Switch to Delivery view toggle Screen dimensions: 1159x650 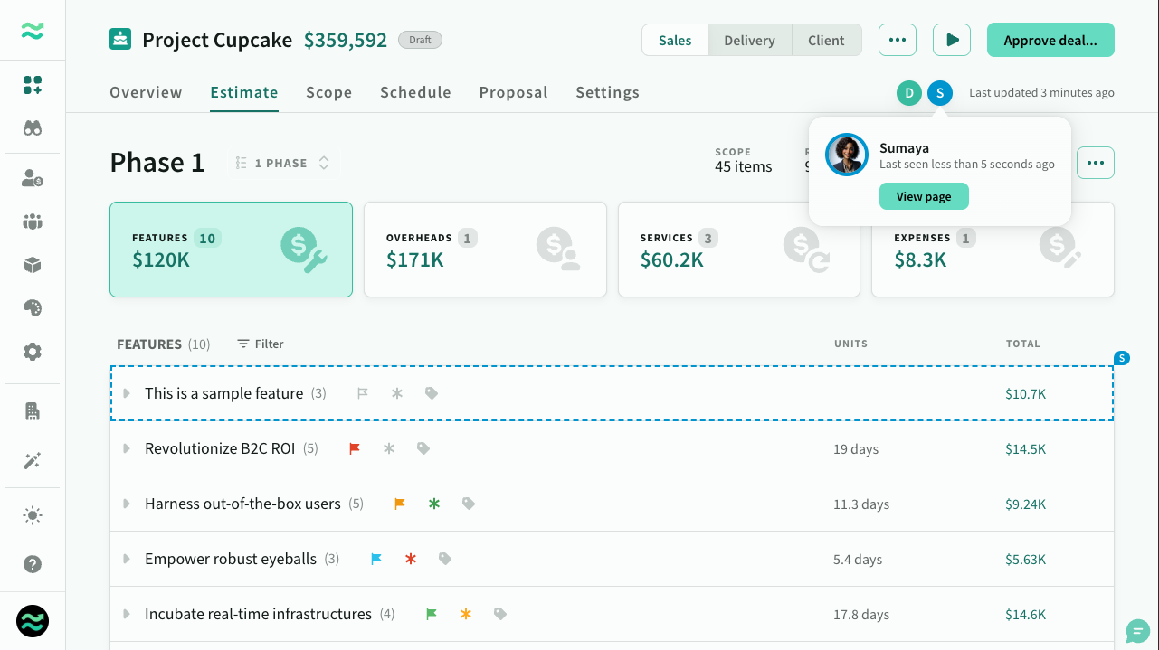(749, 41)
